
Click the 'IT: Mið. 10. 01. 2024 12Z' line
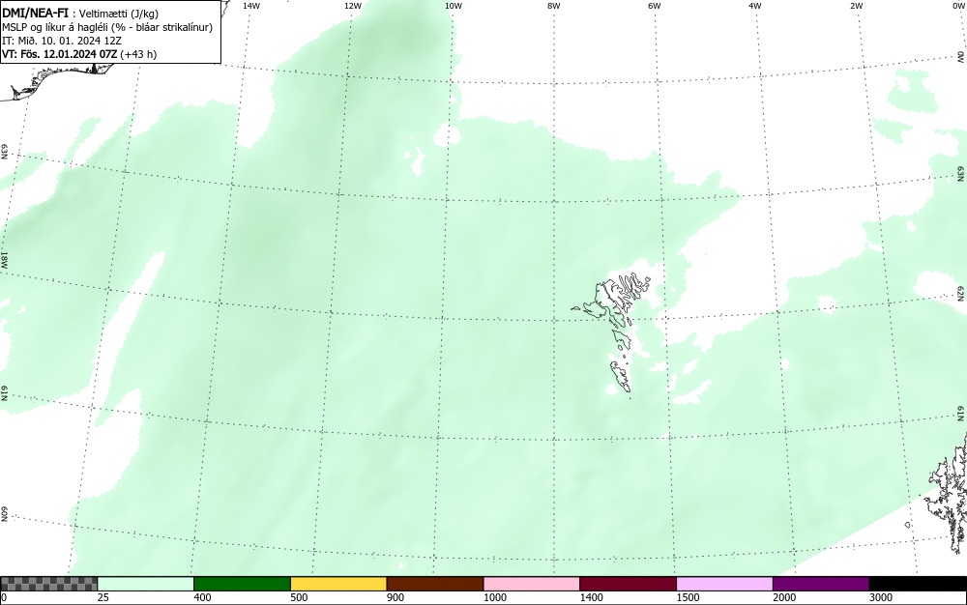[62, 41]
